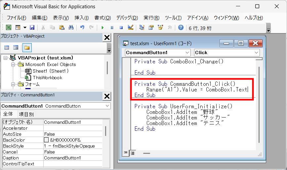Click the Redo arrow icon
This screenshot has width=287, height=170.
coord(91,27)
